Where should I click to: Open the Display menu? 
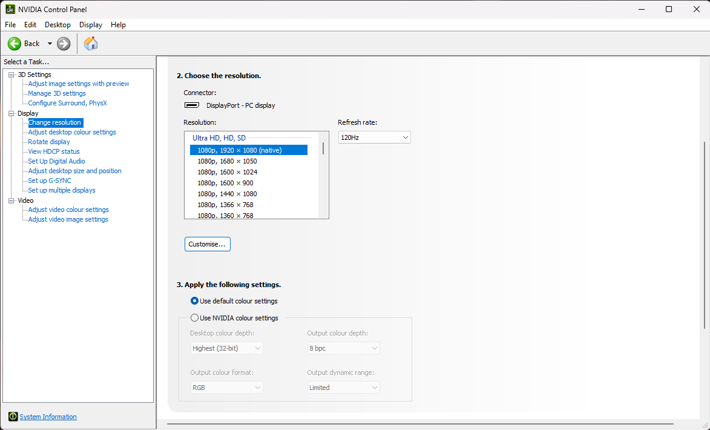(x=91, y=24)
